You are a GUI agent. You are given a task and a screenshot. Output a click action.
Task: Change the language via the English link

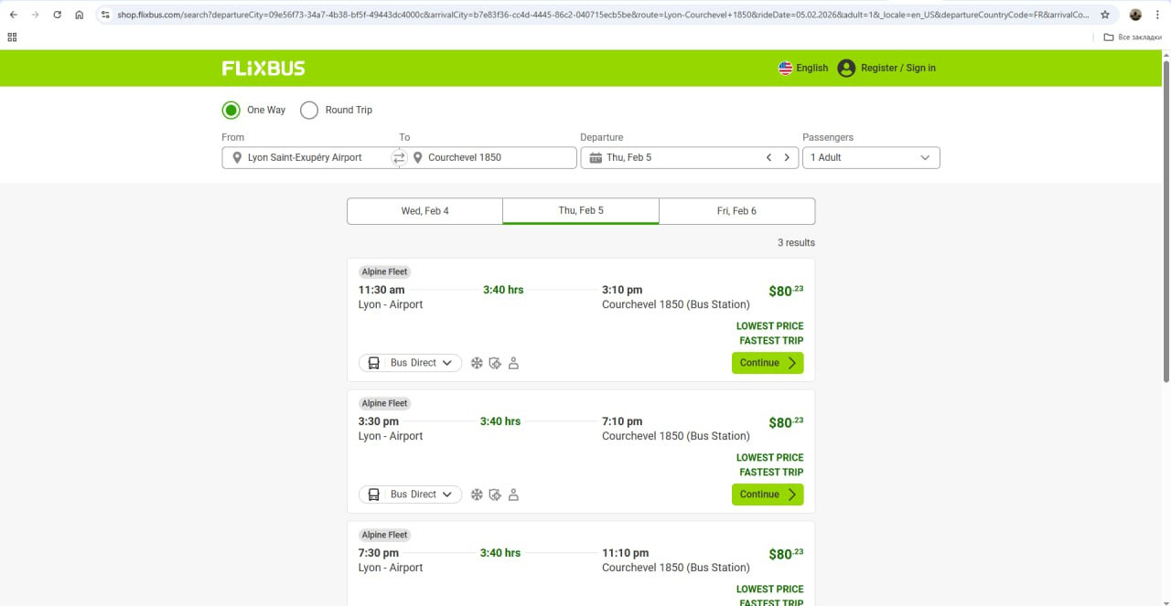[803, 69]
